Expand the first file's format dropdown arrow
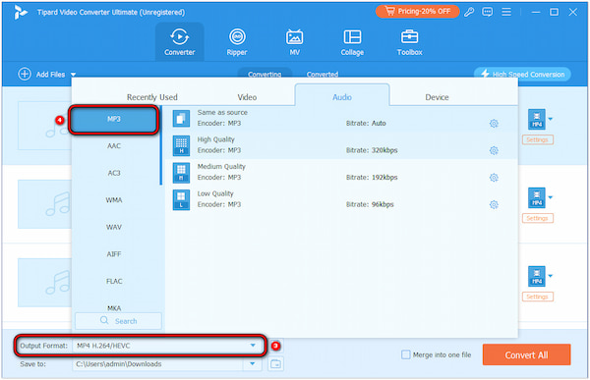This screenshot has width=590, height=380. (551, 119)
